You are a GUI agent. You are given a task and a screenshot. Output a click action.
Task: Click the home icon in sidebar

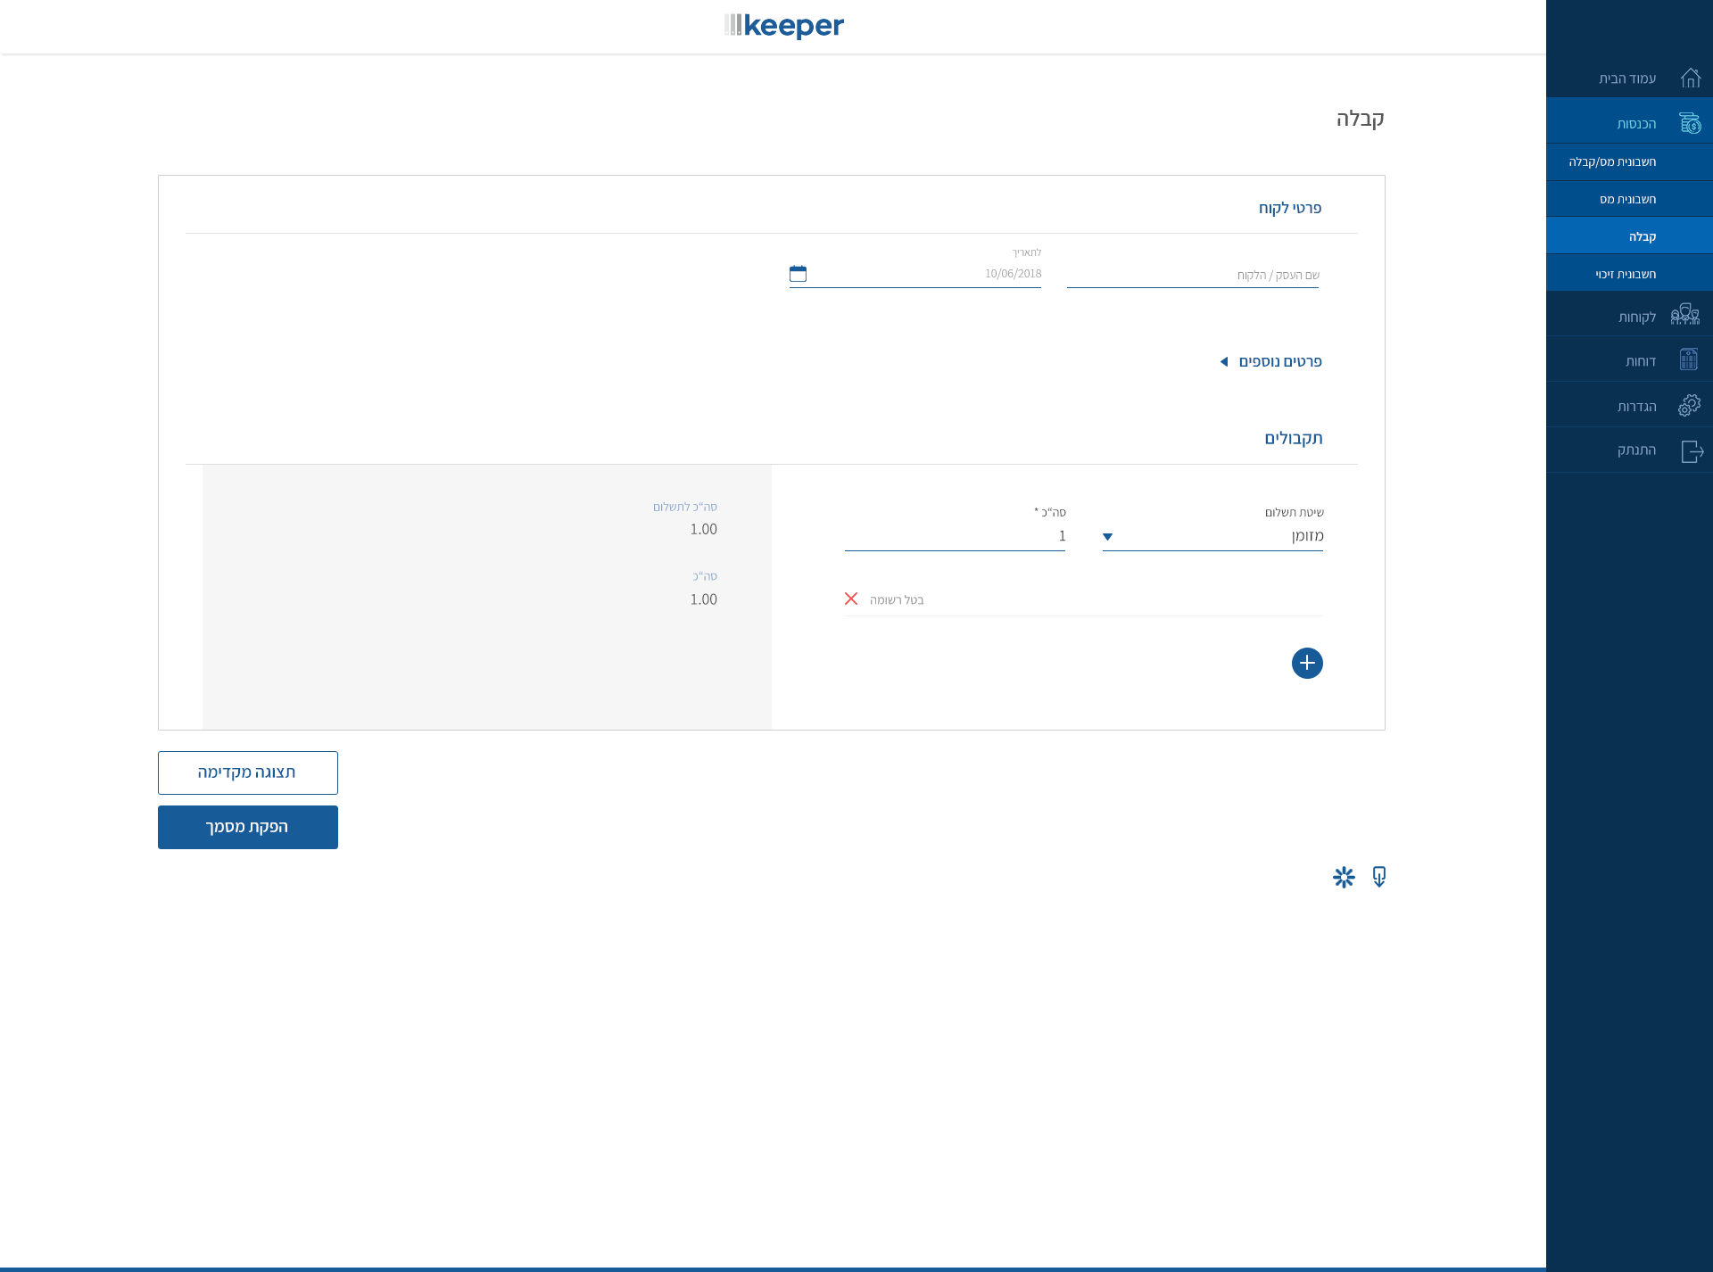pyautogui.click(x=1690, y=78)
